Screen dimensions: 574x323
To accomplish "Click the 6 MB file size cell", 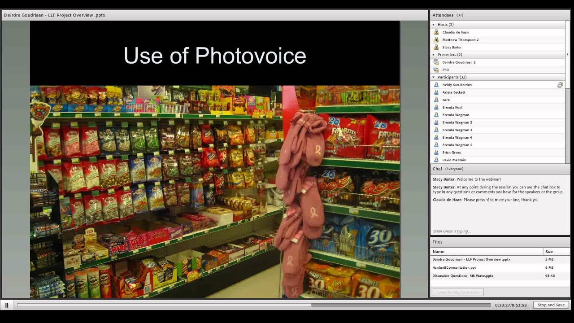I will [549, 267].
